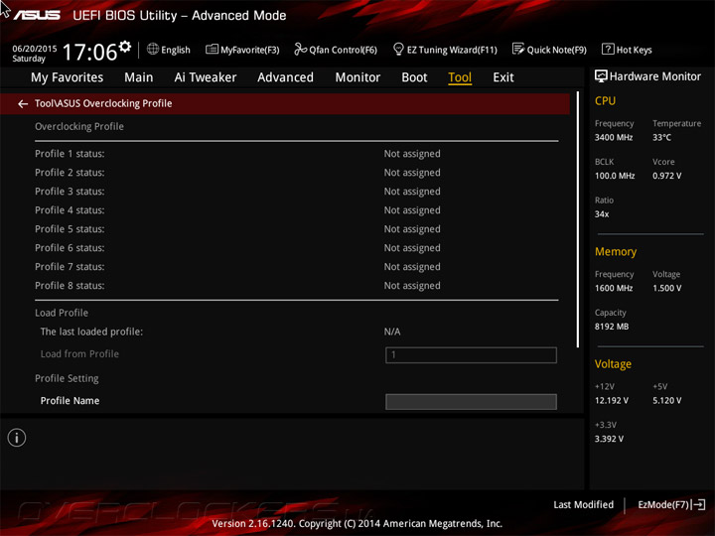Select Profile 3 status row
The width and height of the screenshot is (715, 536).
pos(296,192)
